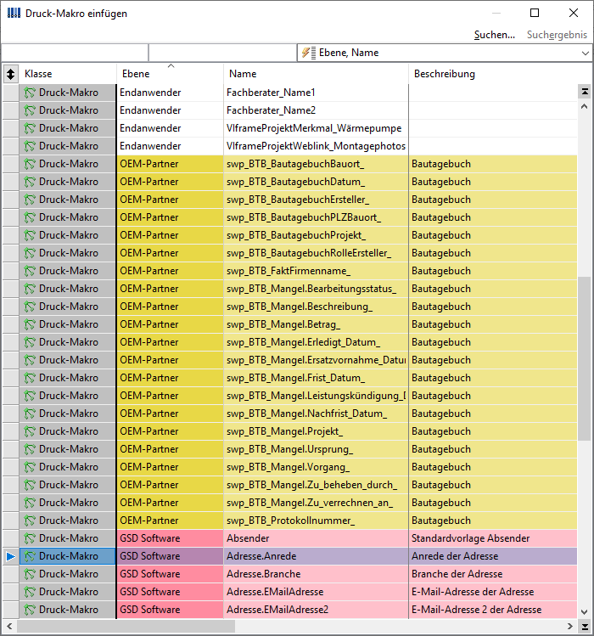This screenshot has height=636, width=594.
Task: Select swp_BTB_BautagebuchProjekt_ name cell
Action: coord(316,235)
